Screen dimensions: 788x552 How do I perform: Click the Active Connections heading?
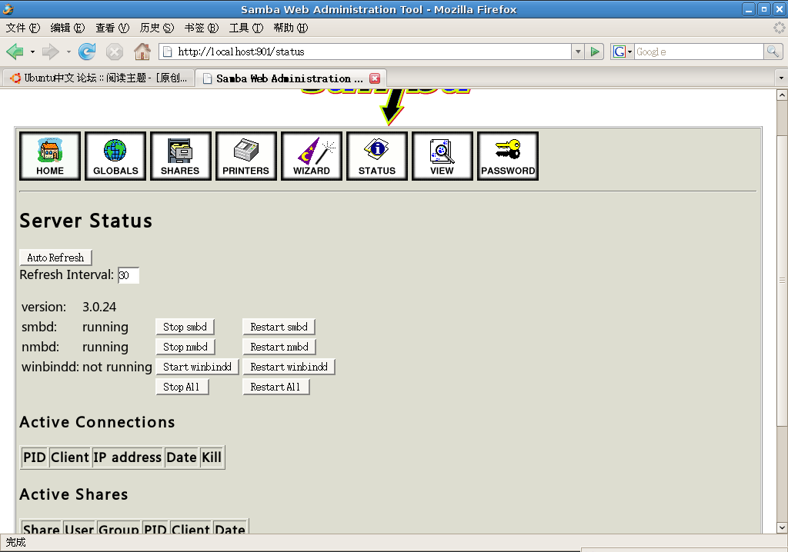tap(98, 422)
